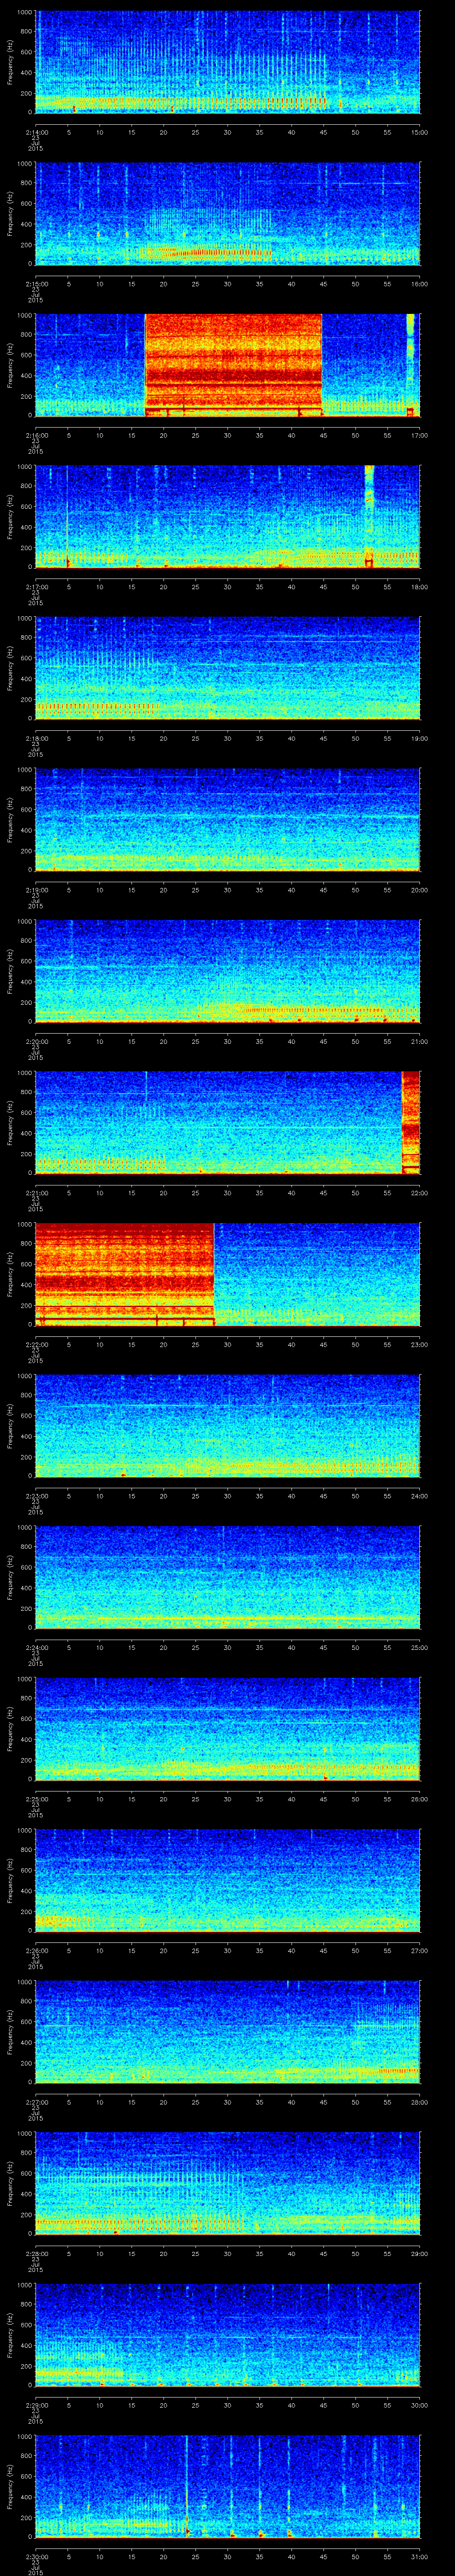This screenshot has width=455, height=2576.
Task: Click the red noise burst ending the 2:21:00 spectrogram
Action: [x=411, y=1122]
